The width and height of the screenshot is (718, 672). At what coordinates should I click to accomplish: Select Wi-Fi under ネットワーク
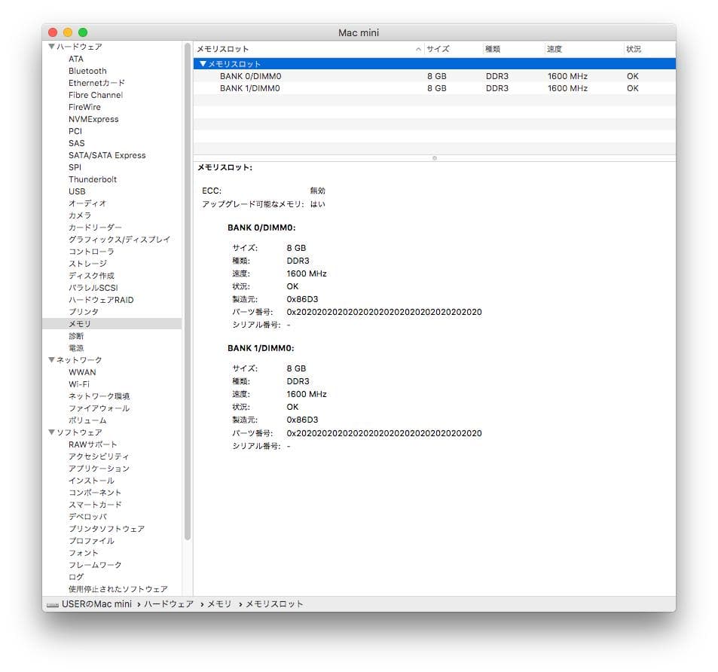79,384
